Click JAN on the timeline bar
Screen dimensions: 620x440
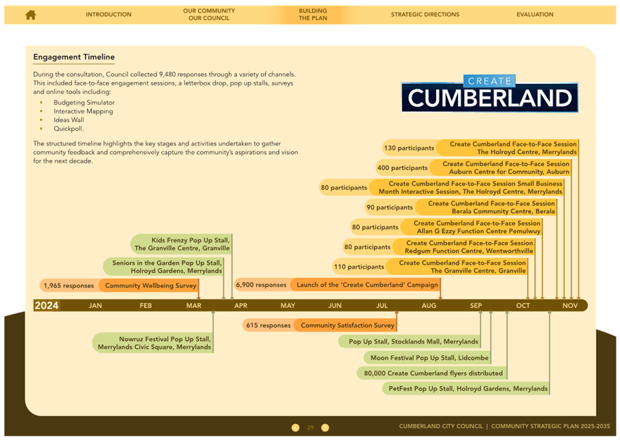click(x=95, y=305)
